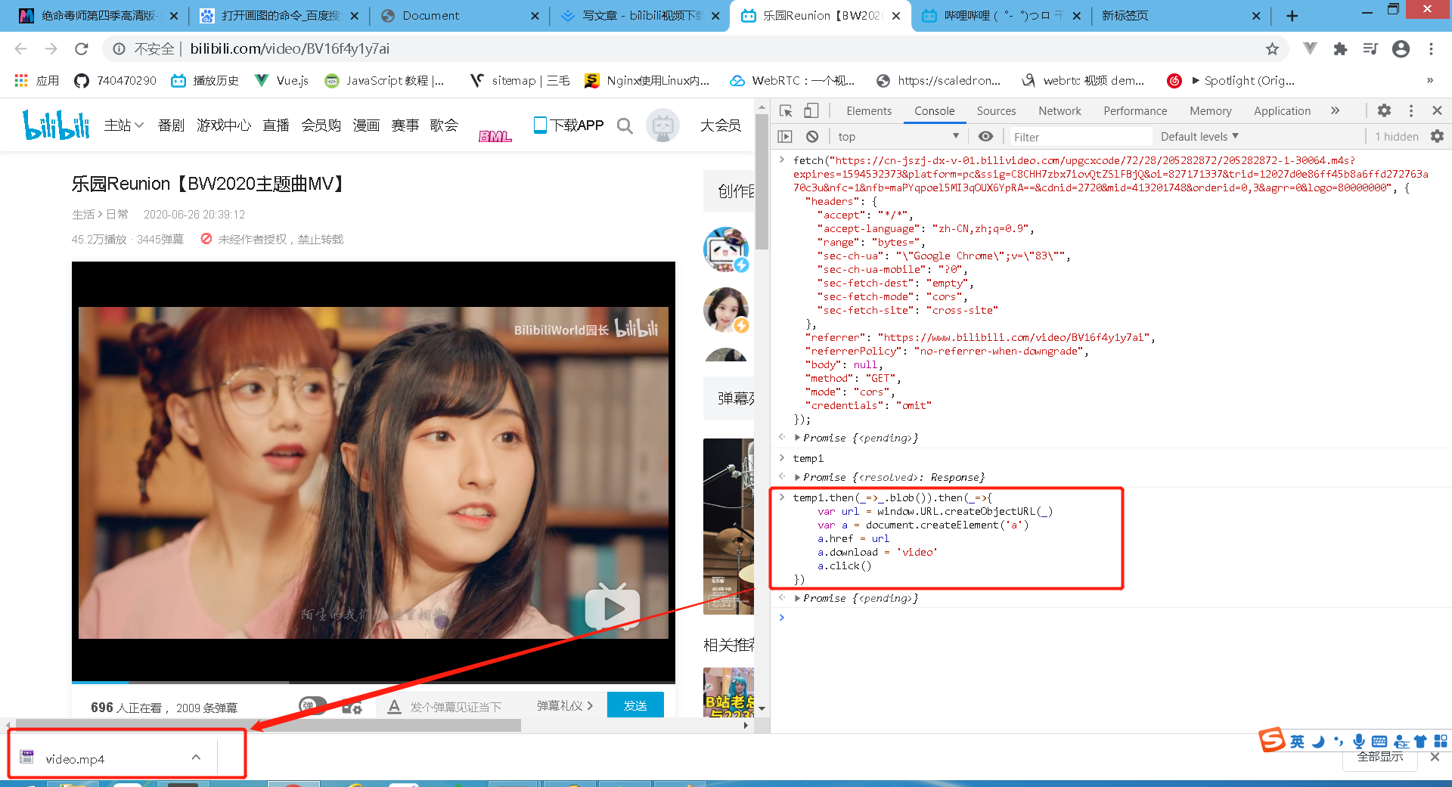
Task: Switch to the Network tab
Action: click(1060, 111)
